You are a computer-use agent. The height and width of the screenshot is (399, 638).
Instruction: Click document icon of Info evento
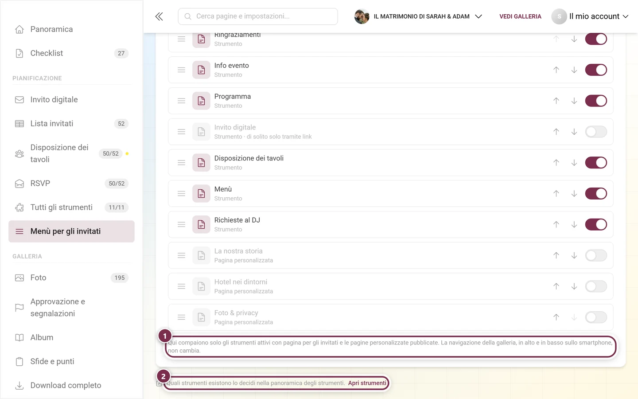tap(201, 70)
